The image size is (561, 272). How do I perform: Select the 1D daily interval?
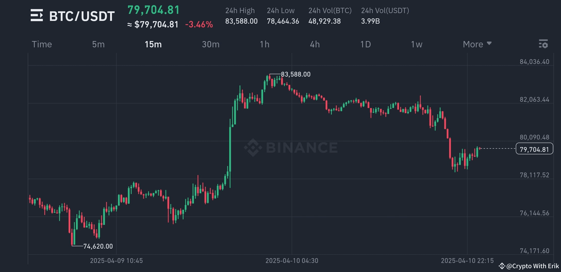click(x=365, y=44)
